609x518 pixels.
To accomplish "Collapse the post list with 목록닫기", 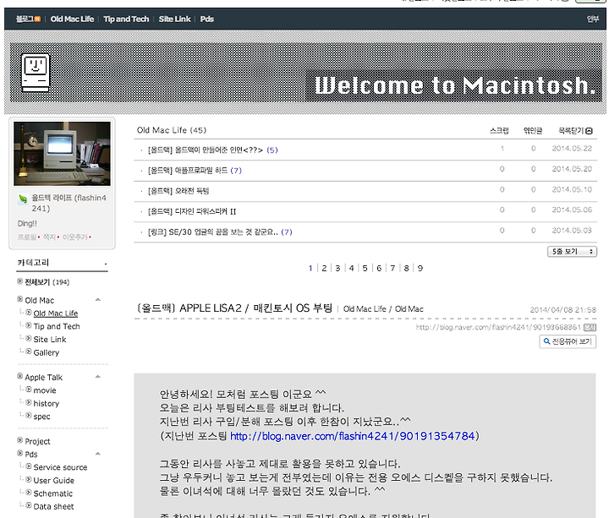I will (575, 131).
